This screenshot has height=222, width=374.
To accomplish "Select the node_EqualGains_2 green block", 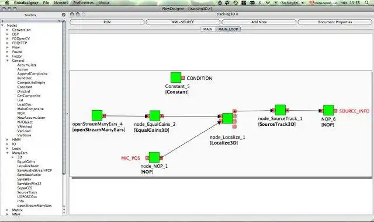I will tap(155, 115).
